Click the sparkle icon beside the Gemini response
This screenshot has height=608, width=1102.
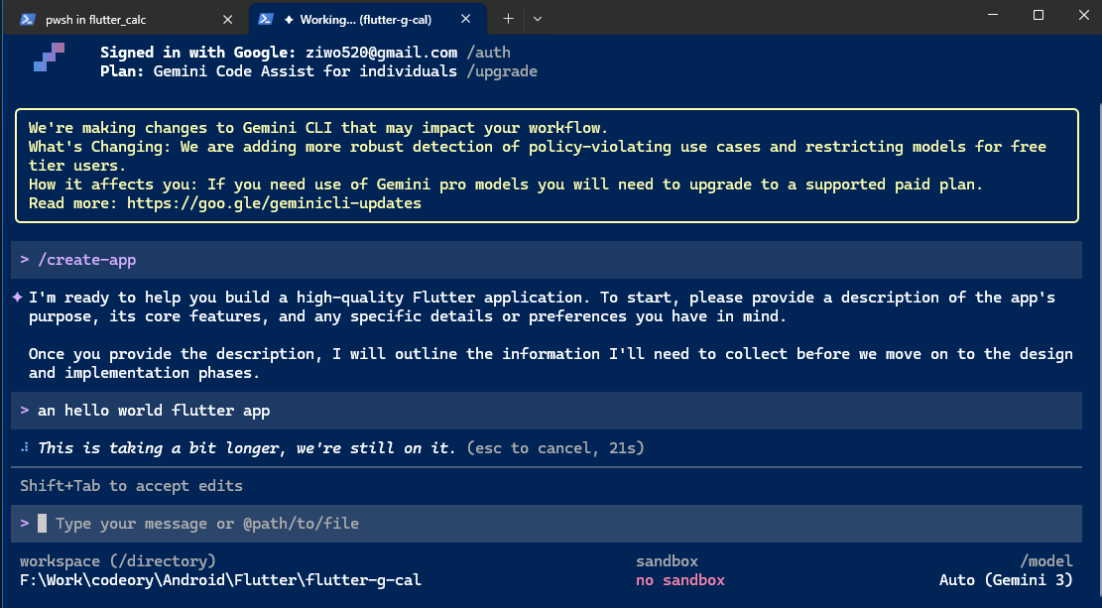point(17,298)
